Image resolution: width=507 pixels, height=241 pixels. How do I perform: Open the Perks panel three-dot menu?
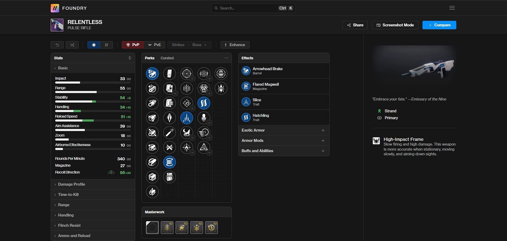tap(226, 58)
